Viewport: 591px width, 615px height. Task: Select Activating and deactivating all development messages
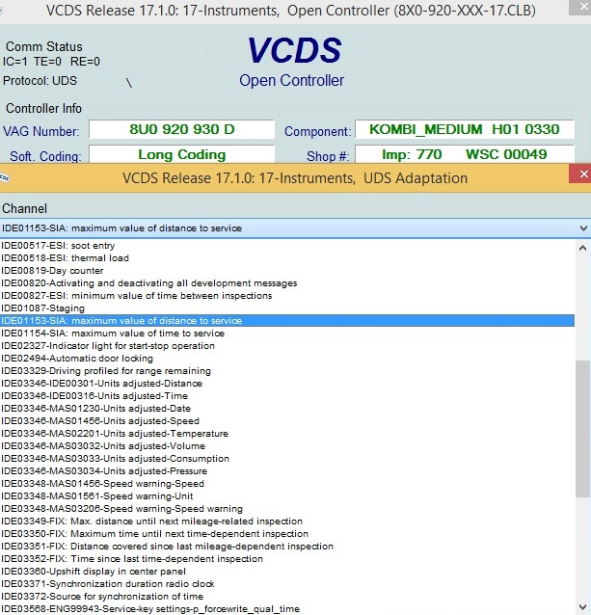tap(287, 283)
